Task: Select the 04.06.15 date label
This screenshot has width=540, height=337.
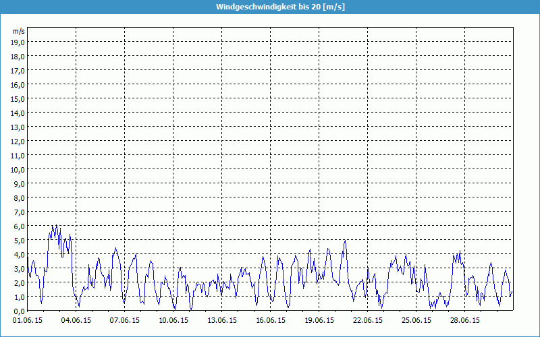Action: coord(76,320)
